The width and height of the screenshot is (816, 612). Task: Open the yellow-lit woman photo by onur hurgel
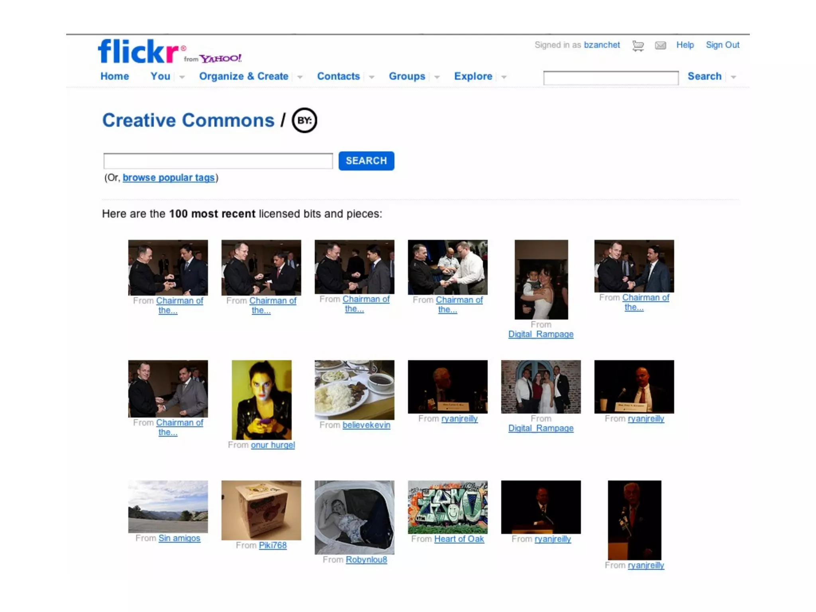click(261, 400)
